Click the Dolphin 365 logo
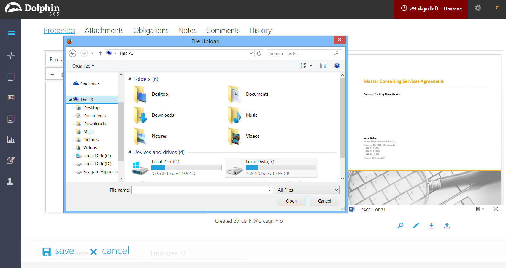 pyautogui.click(x=32, y=9)
